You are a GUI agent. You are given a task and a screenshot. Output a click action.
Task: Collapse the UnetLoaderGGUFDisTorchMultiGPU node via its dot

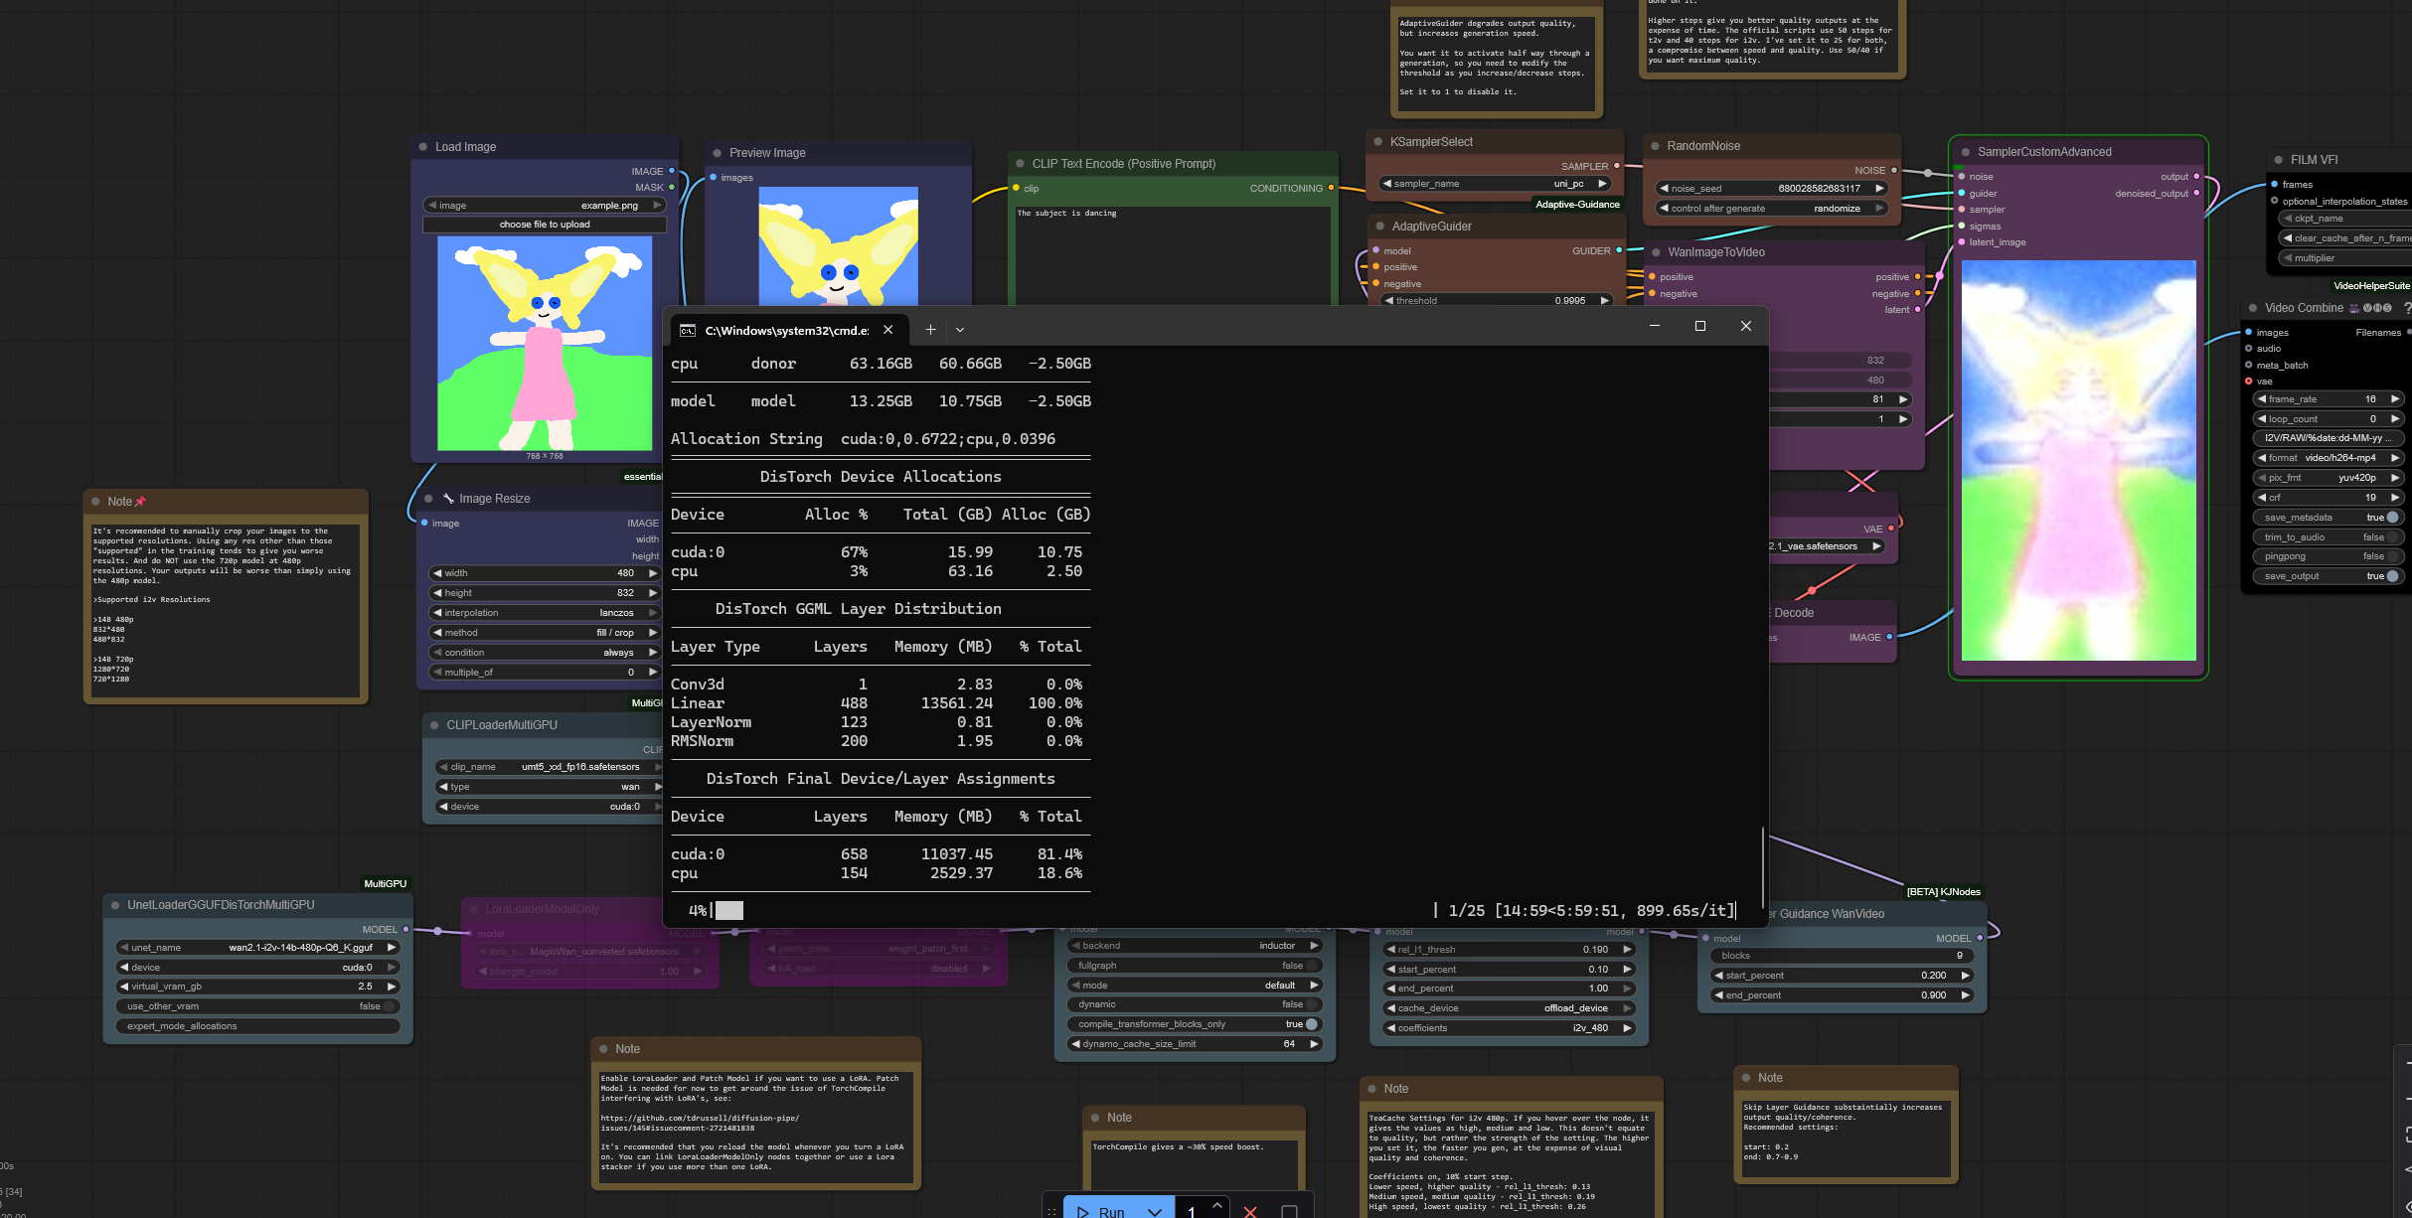[116, 905]
